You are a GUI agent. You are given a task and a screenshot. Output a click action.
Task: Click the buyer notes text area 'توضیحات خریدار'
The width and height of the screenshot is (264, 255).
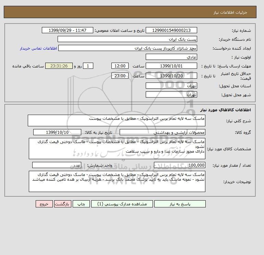(x=117, y=181)
